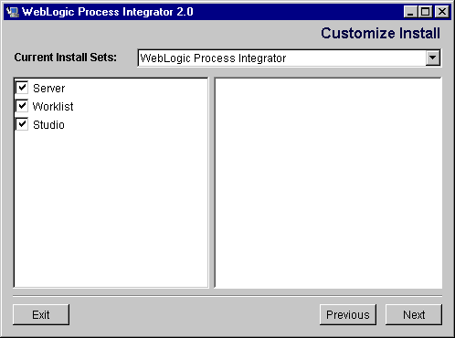Go back with the Previous button
The width and height of the screenshot is (455, 338).
[348, 314]
